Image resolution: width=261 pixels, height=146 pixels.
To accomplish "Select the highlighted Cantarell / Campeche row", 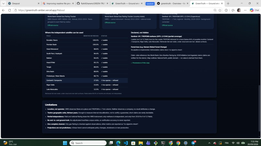I will (x=86, y=80).
